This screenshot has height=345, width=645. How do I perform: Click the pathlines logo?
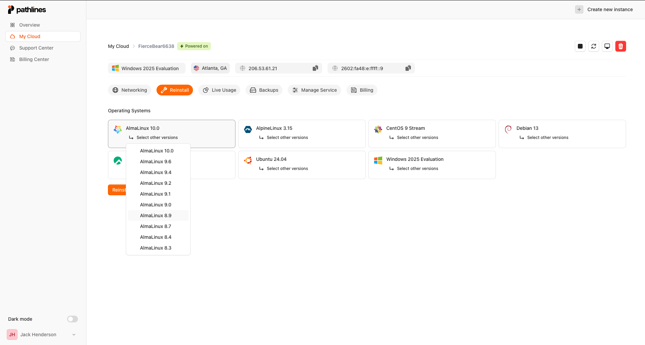27,9
